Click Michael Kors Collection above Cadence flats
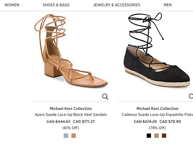 tap(157, 109)
